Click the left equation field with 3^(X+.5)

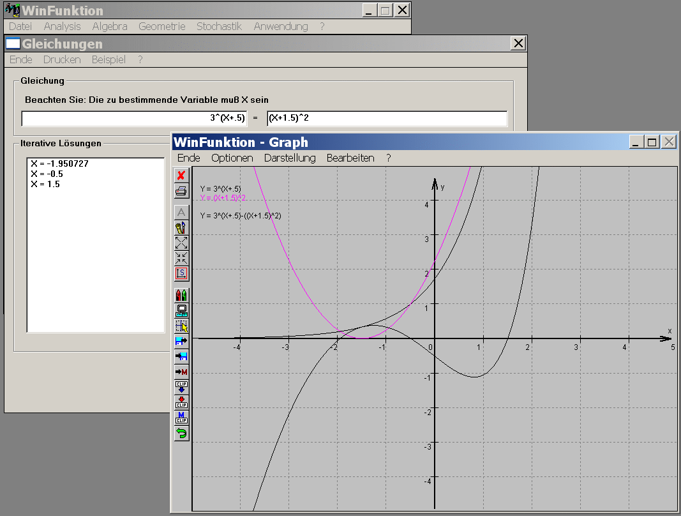click(x=134, y=118)
